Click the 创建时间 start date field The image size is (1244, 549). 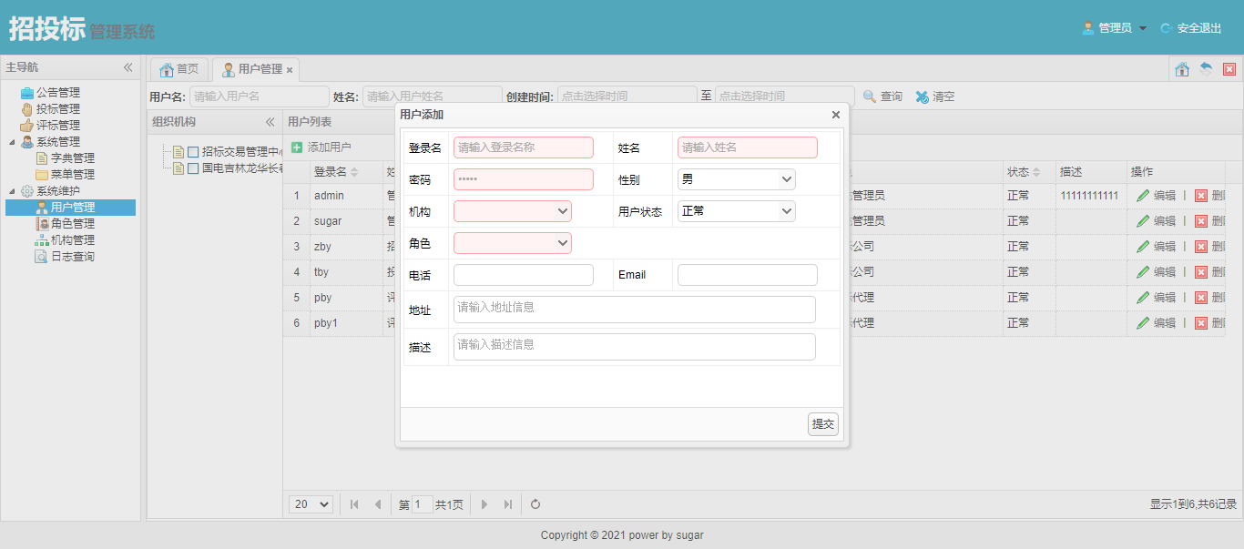coord(627,97)
